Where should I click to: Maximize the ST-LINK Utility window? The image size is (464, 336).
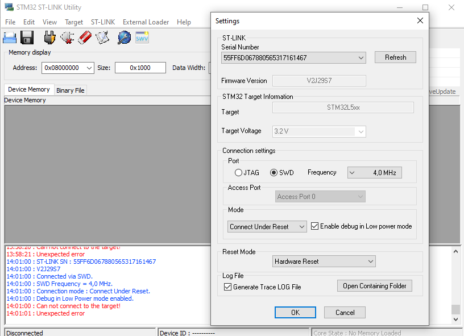tap(425, 7)
